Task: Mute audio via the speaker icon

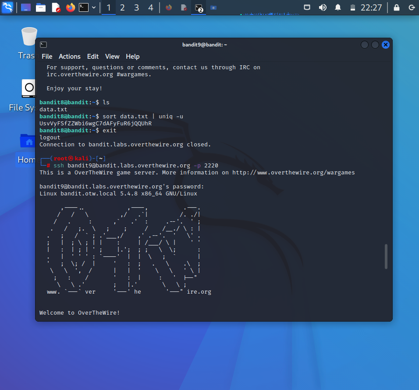Action: [x=323, y=7]
